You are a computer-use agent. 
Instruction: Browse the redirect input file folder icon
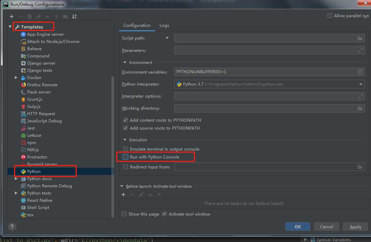[360, 167]
